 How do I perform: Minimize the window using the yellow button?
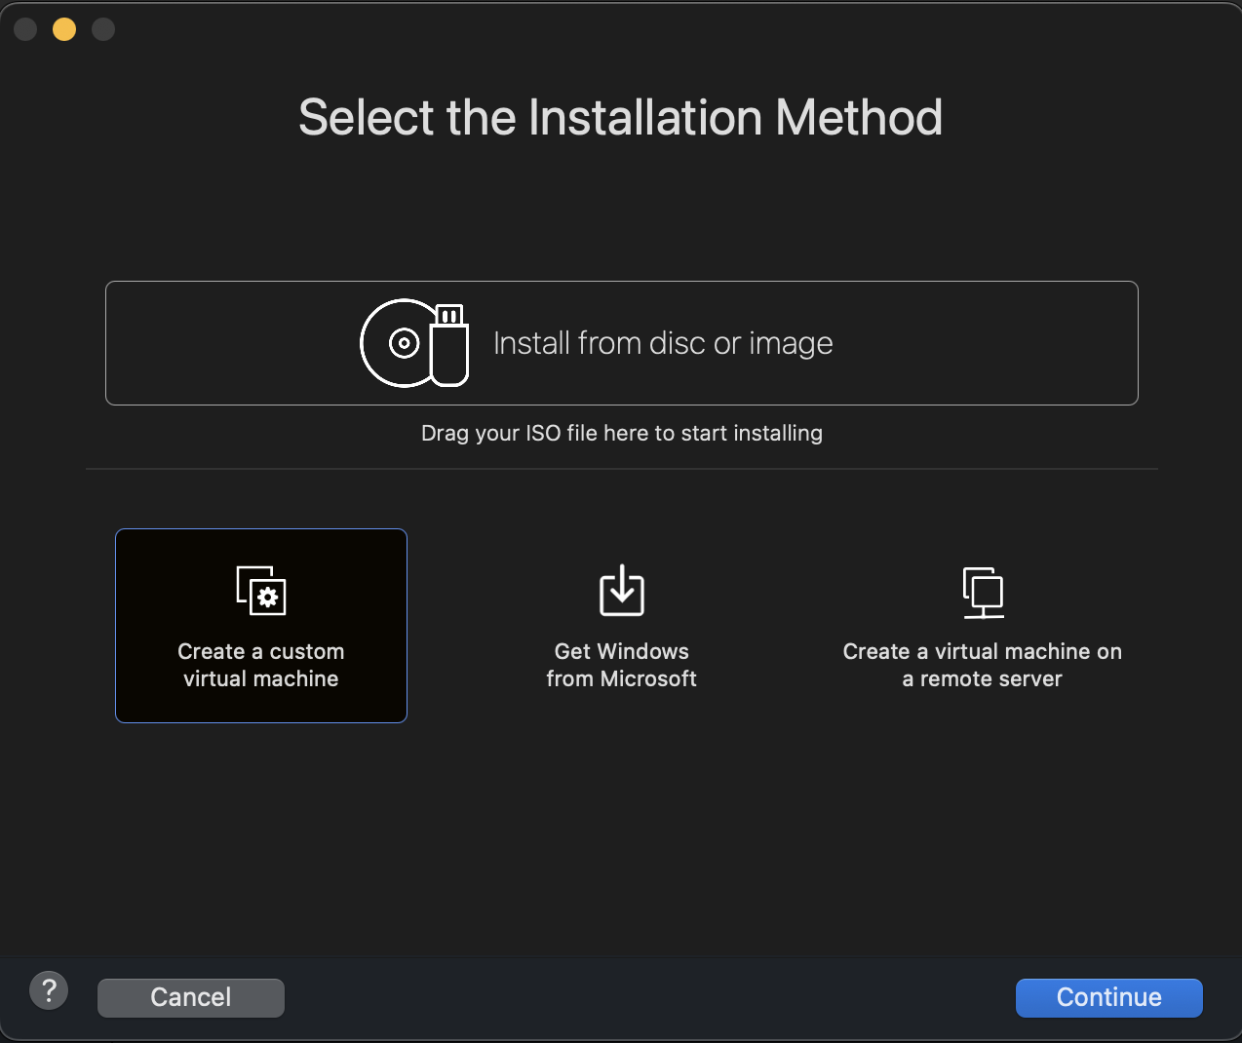coord(64,29)
